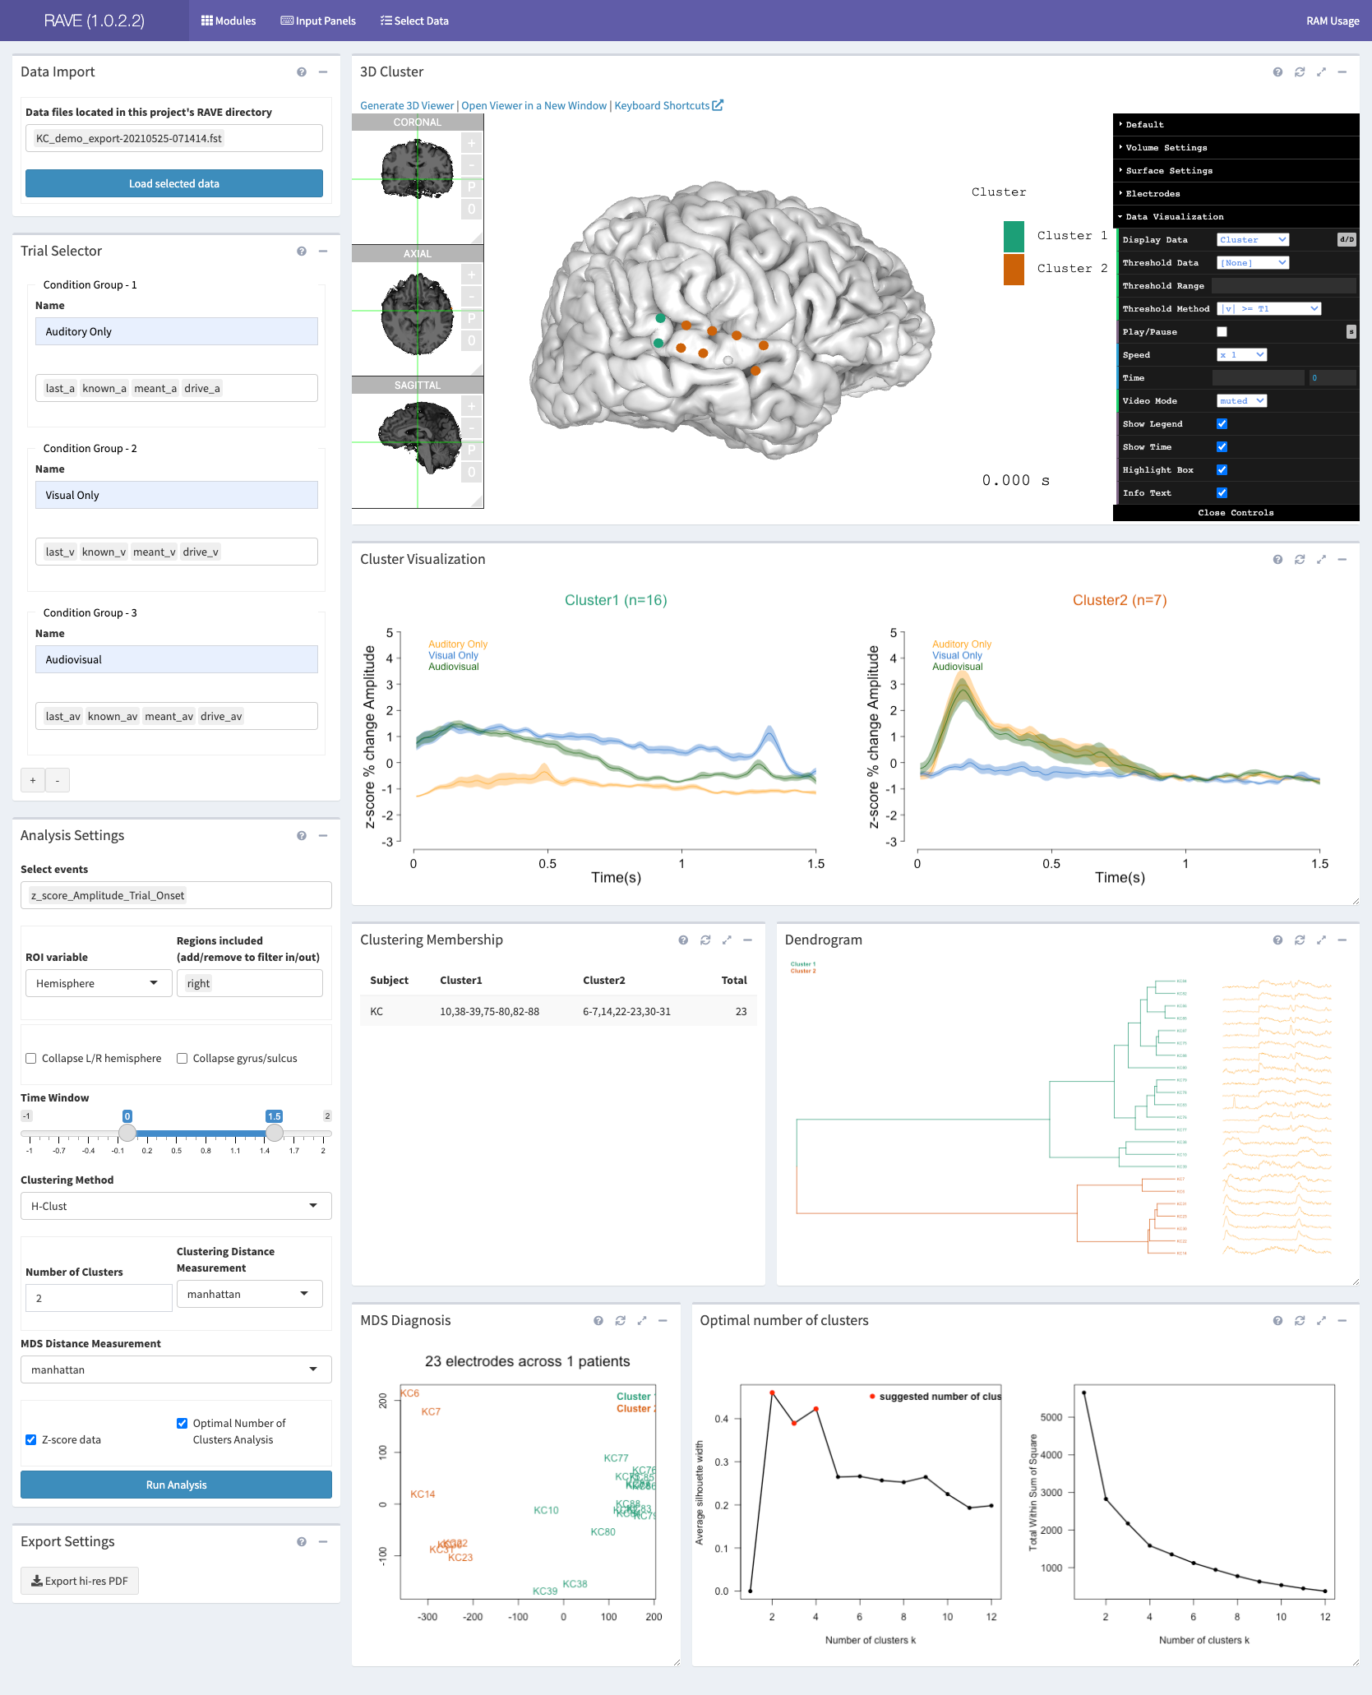Enable Collapse L/R hemisphere checkbox
This screenshot has width=1372, height=1695.
point(31,1059)
